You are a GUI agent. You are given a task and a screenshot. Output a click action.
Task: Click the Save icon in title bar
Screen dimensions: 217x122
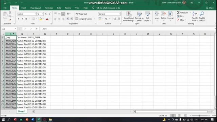[5, 3]
